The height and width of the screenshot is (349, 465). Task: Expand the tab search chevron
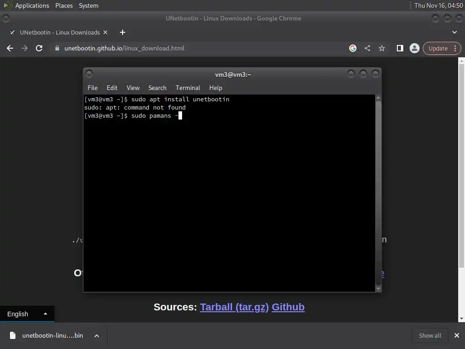click(x=454, y=32)
